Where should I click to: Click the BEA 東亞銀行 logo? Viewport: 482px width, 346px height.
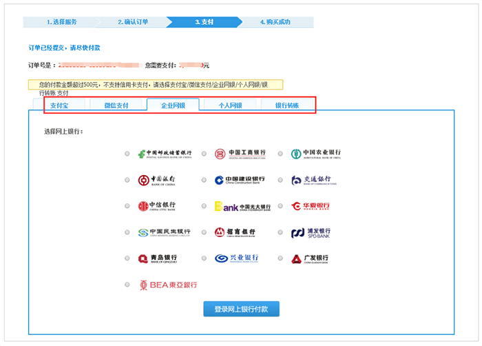click(x=168, y=285)
